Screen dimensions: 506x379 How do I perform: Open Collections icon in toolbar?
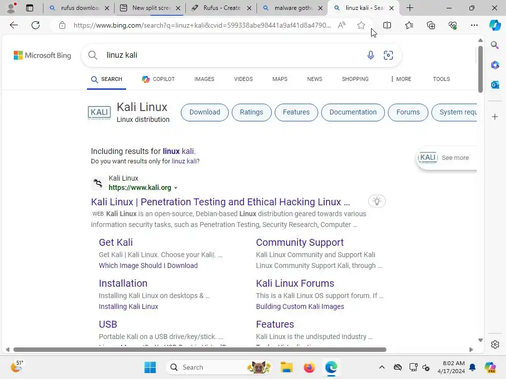(431, 25)
